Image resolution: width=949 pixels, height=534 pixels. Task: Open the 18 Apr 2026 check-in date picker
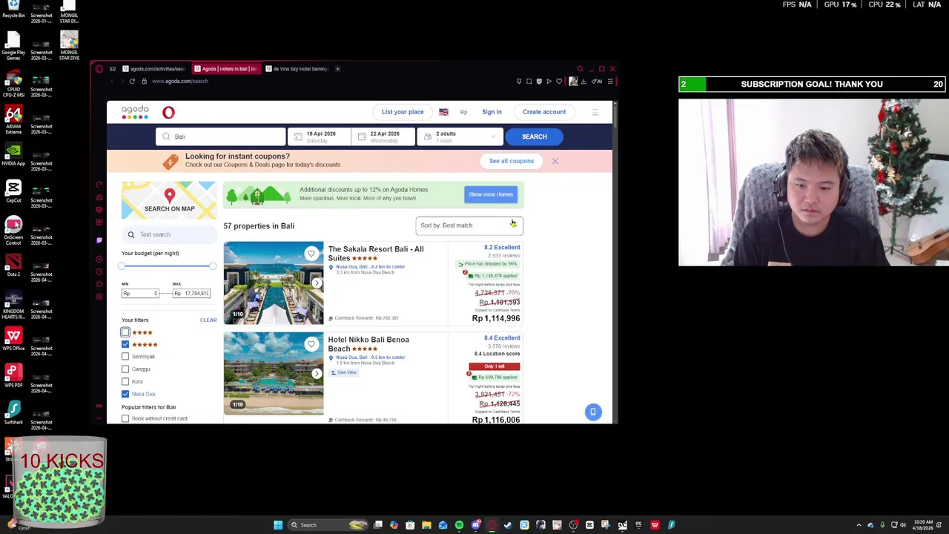click(319, 136)
